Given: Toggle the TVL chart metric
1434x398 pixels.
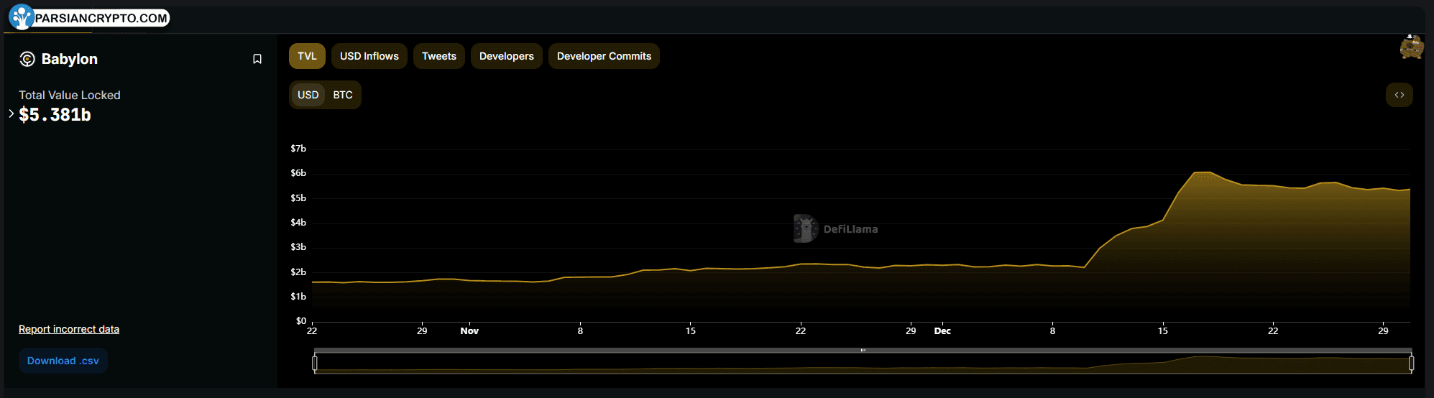Looking at the screenshot, I should point(307,56).
